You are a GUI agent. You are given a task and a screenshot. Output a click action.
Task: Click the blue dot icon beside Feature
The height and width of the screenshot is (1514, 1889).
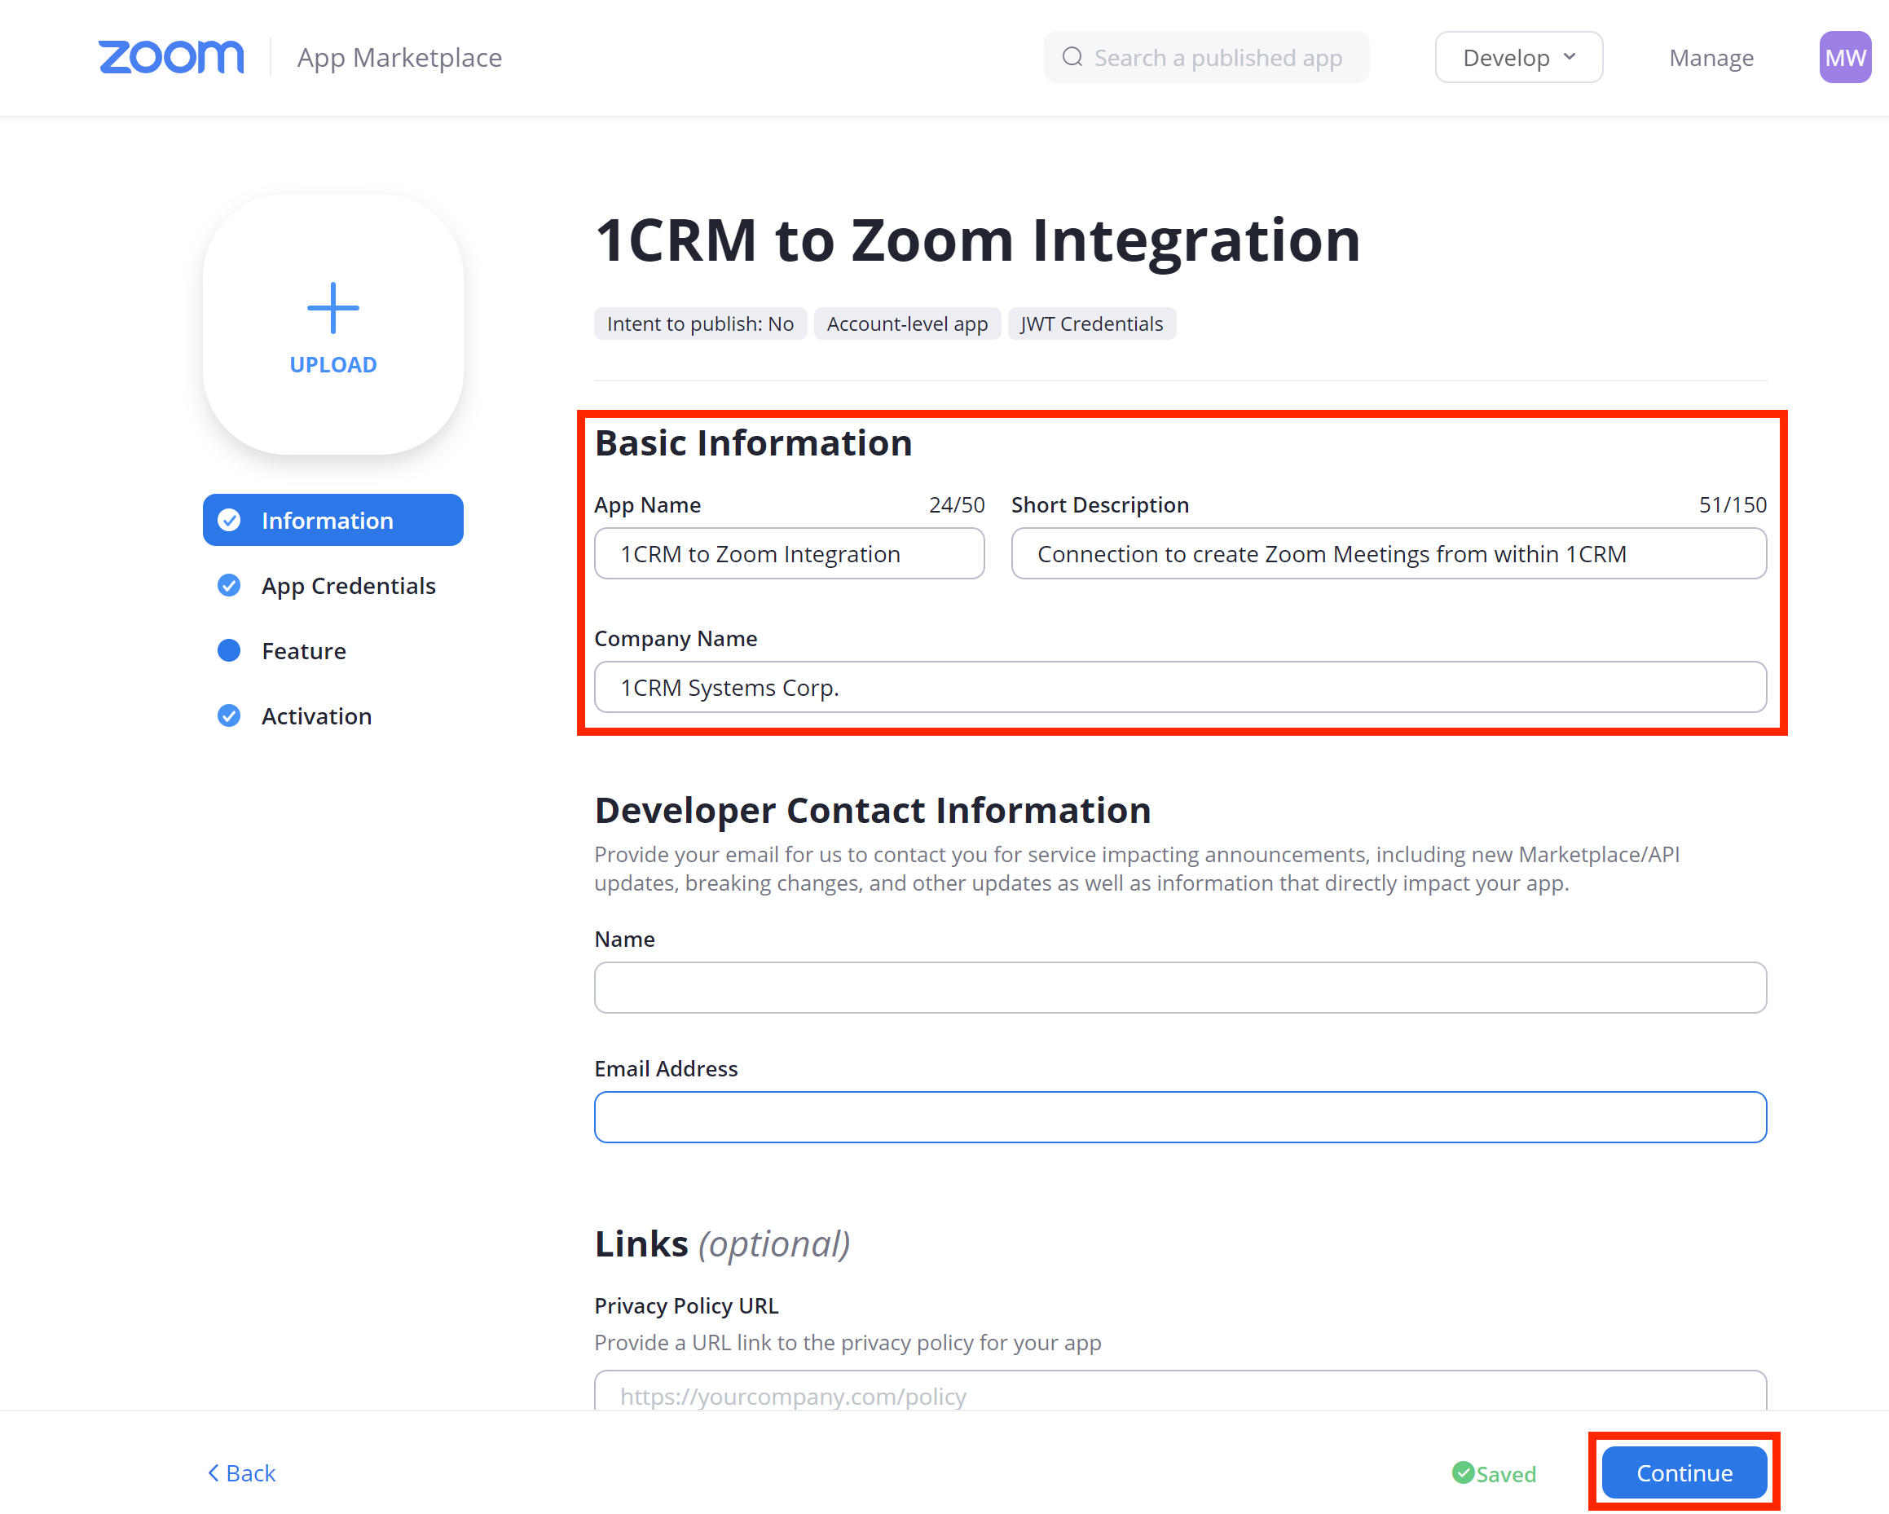[229, 650]
